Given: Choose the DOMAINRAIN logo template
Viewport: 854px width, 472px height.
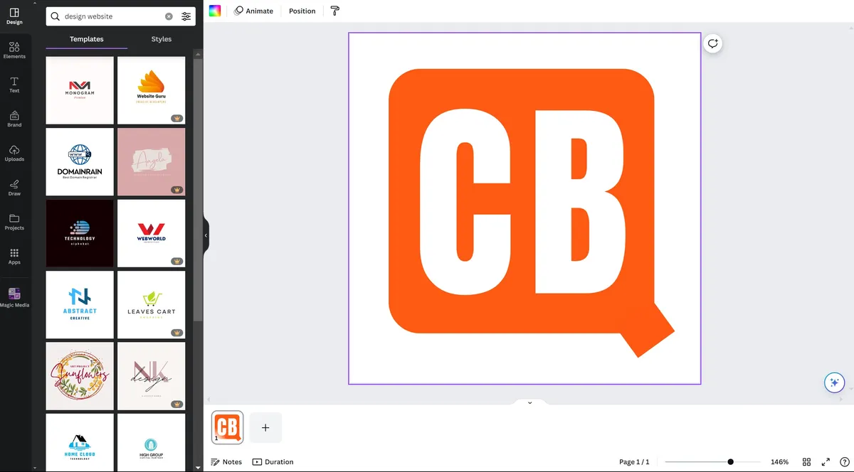Looking at the screenshot, I should click(80, 162).
